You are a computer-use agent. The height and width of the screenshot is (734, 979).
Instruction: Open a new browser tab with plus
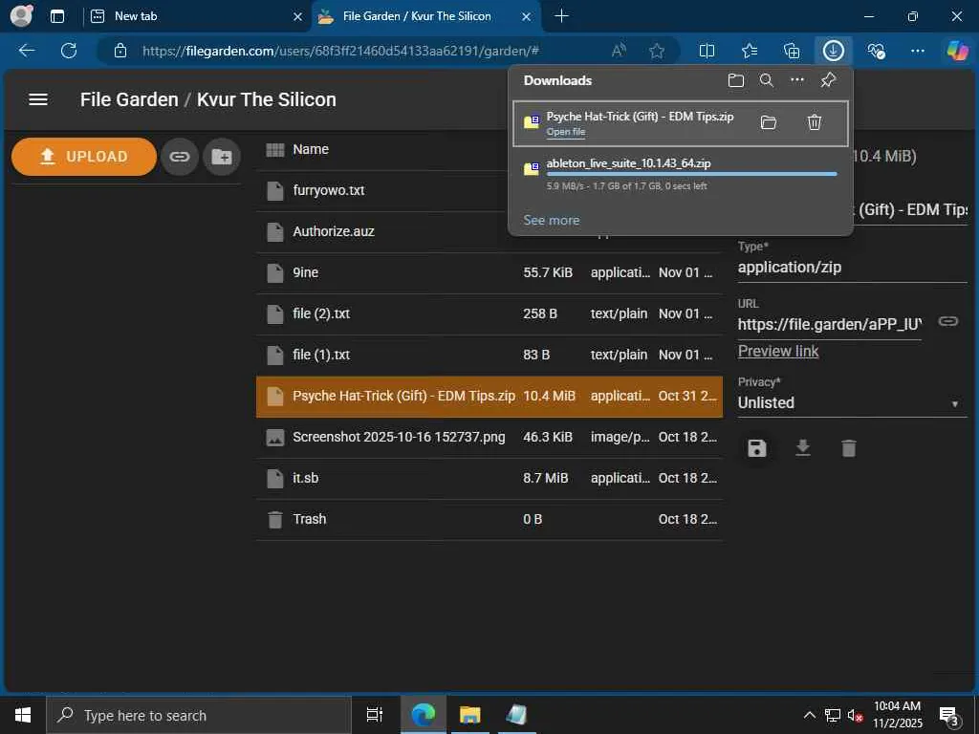561,16
